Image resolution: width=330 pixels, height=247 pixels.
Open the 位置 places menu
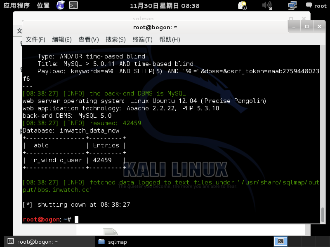(x=43, y=5)
